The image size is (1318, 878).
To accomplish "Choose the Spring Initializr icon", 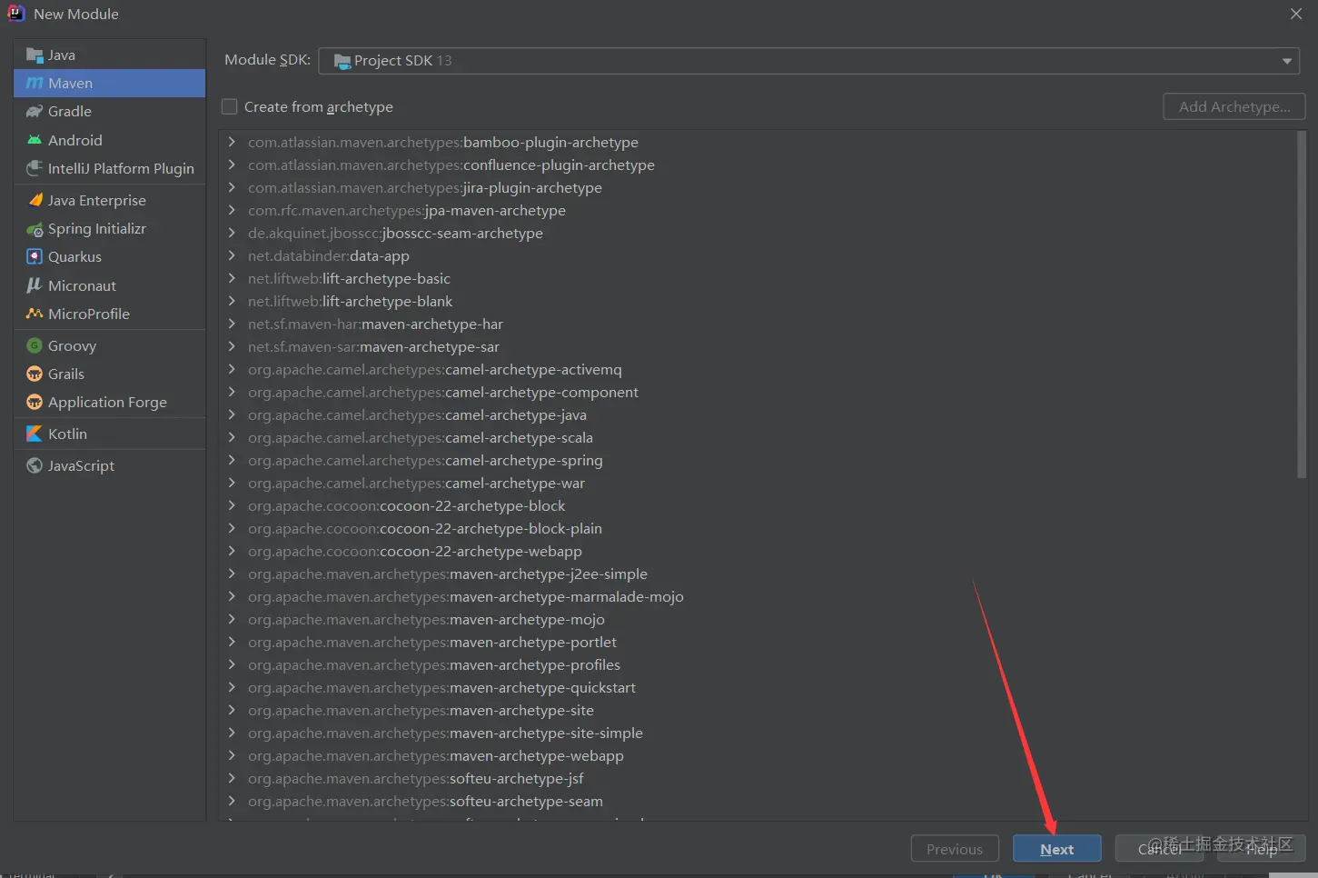I will coord(35,229).
